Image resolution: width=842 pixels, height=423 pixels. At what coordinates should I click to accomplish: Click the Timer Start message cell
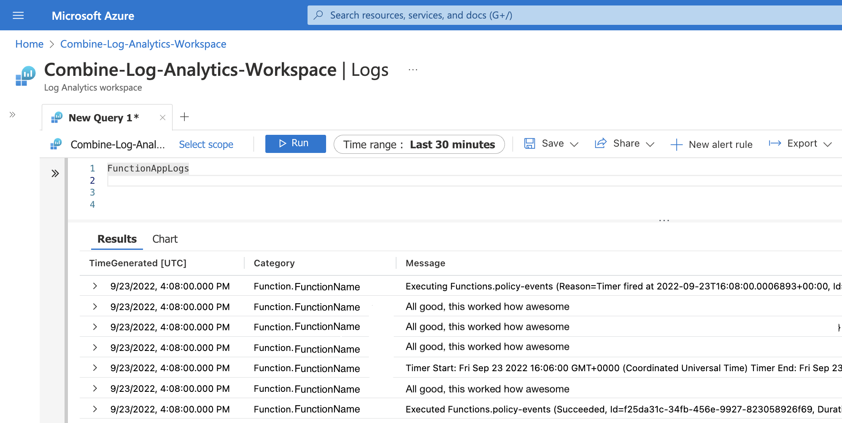coord(623,368)
